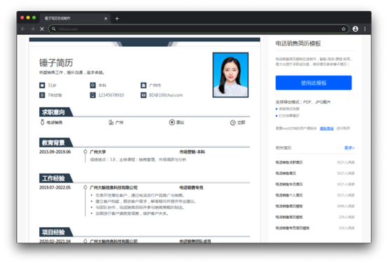
Task: Click the phone icon beside 12345678910
Action: (92, 95)
